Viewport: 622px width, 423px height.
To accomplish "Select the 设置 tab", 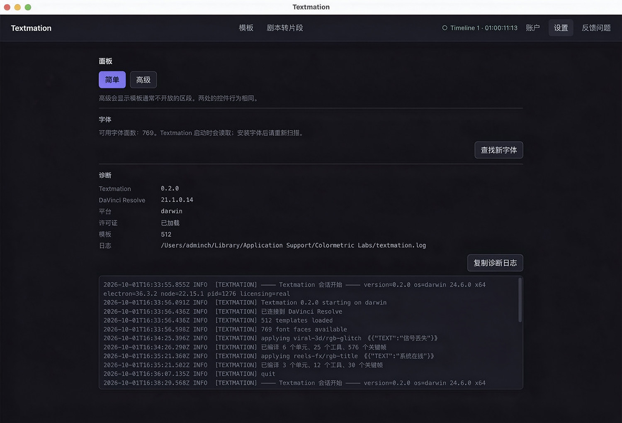I will pyautogui.click(x=561, y=28).
